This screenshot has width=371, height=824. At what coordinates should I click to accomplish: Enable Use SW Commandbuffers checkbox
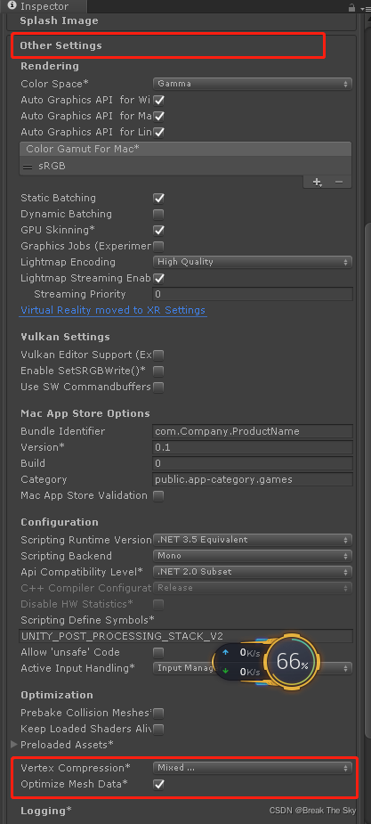point(158,388)
